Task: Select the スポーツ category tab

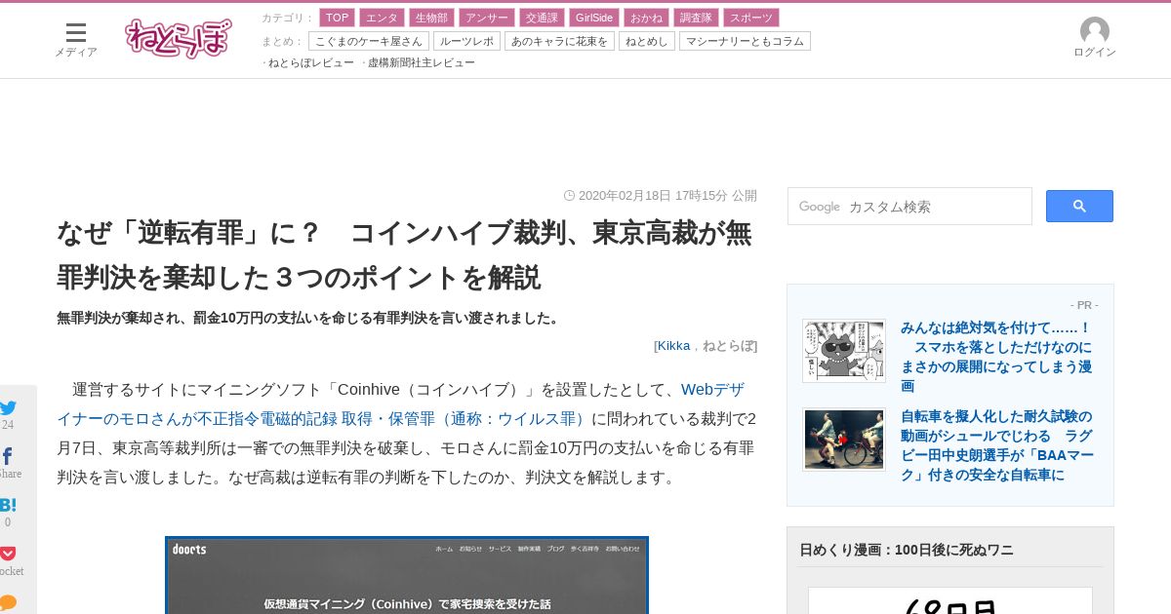Action: coord(751,18)
